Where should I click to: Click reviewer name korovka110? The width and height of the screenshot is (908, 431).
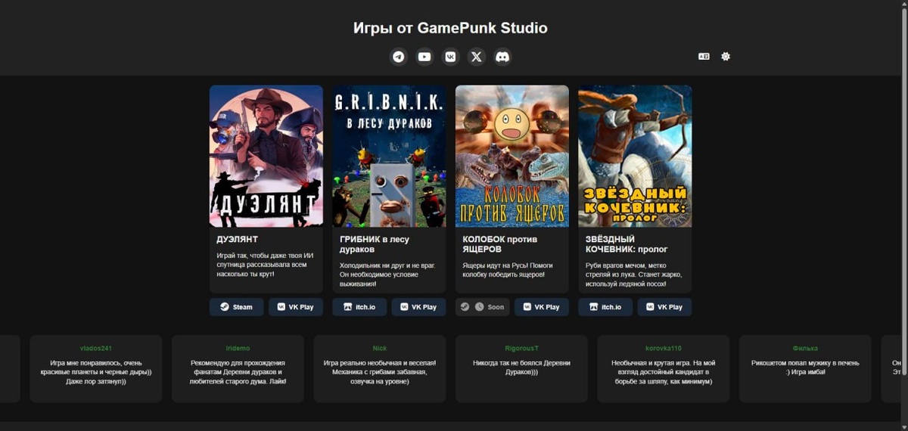664,348
